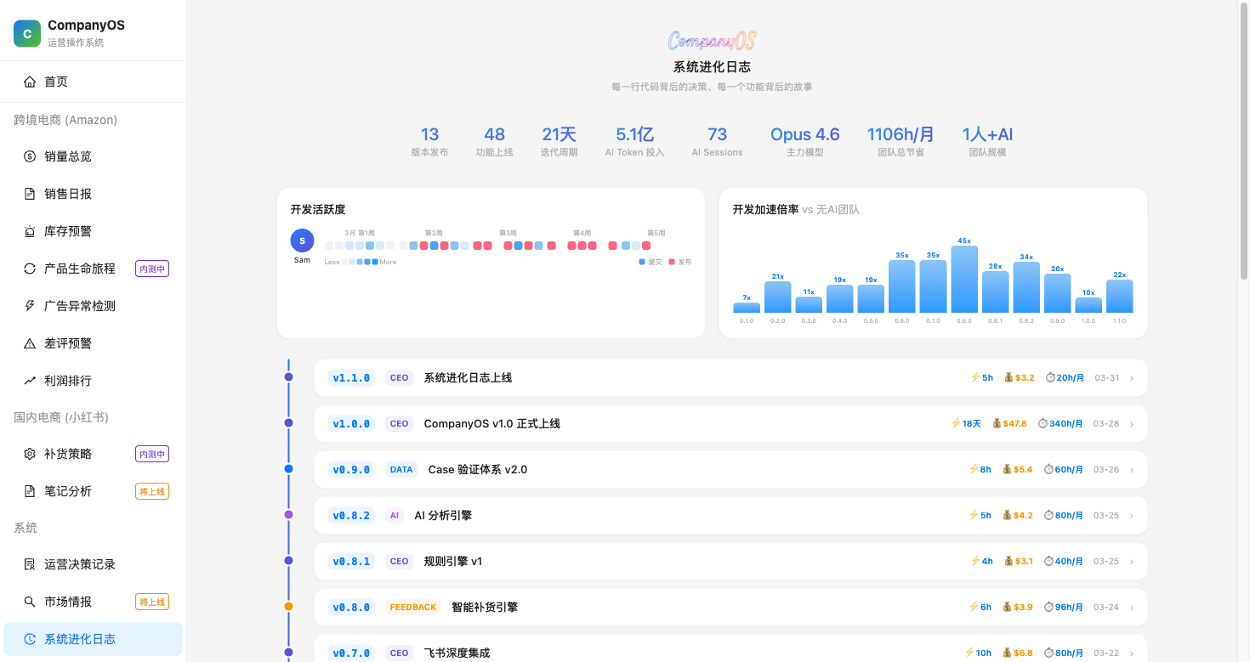This screenshot has height=662, width=1250.
Task: Click the lightning icon in the v1.1.0 row
Action: pos(975,377)
